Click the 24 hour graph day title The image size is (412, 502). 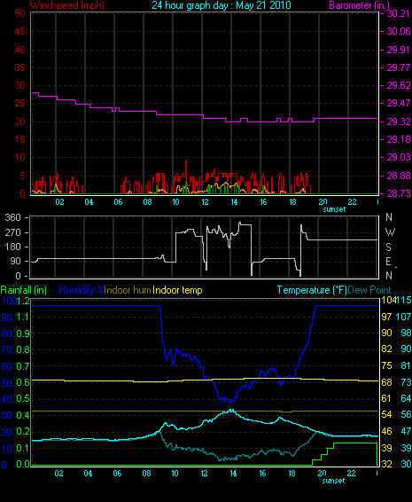tap(222, 5)
